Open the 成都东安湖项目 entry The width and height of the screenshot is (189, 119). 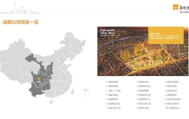pyautogui.click(x=173, y=99)
